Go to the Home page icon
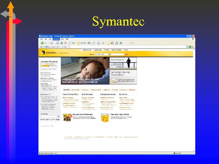219x164 pixels. click(x=65, y=43)
